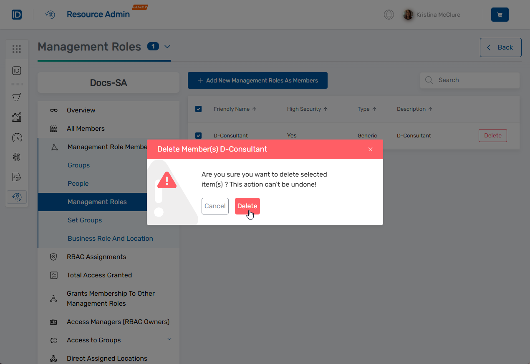The height and width of the screenshot is (364, 530).
Task: Cancel the delete confirmation dialog
Action: coord(215,206)
